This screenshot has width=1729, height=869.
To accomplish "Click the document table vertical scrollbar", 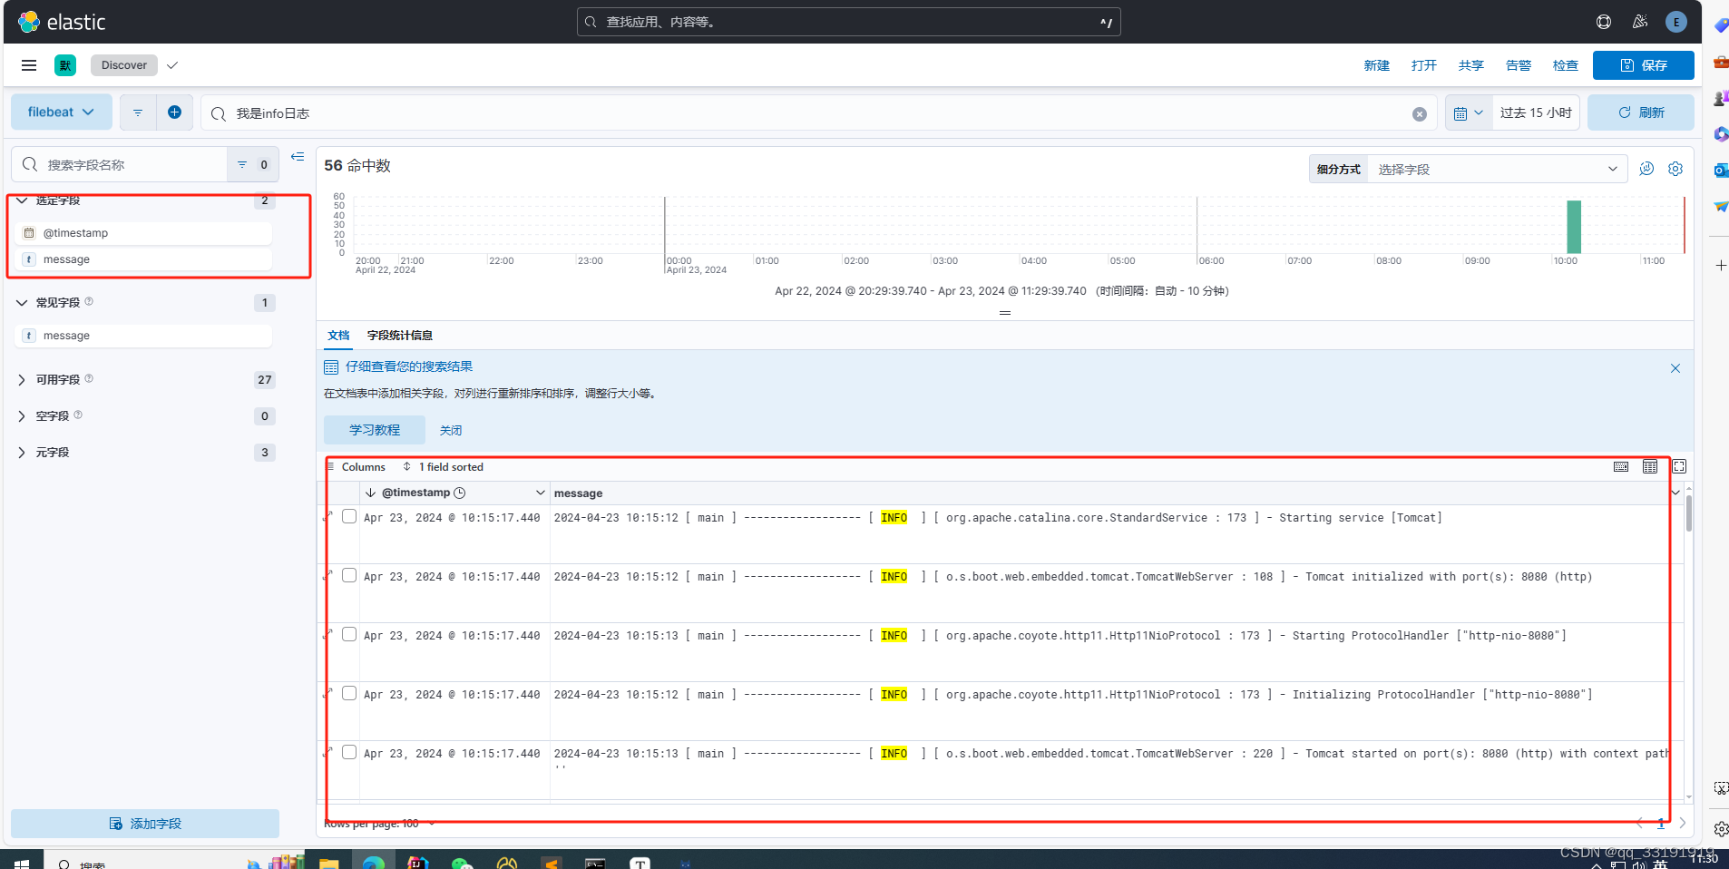I will pyautogui.click(x=1688, y=513).
